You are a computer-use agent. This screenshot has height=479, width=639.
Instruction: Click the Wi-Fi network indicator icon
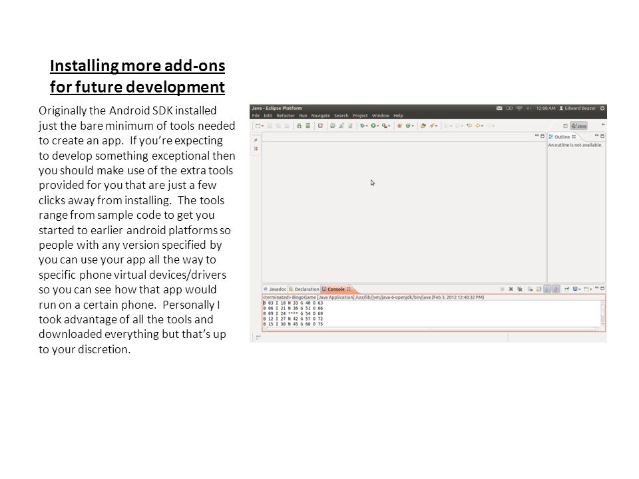519,108
